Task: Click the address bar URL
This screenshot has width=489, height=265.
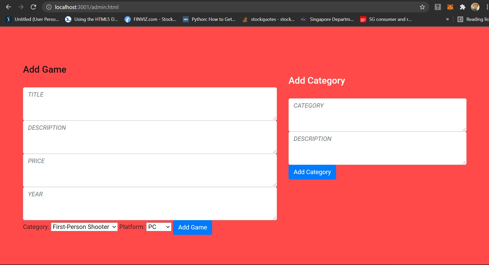Action: [x=87, y=7]
